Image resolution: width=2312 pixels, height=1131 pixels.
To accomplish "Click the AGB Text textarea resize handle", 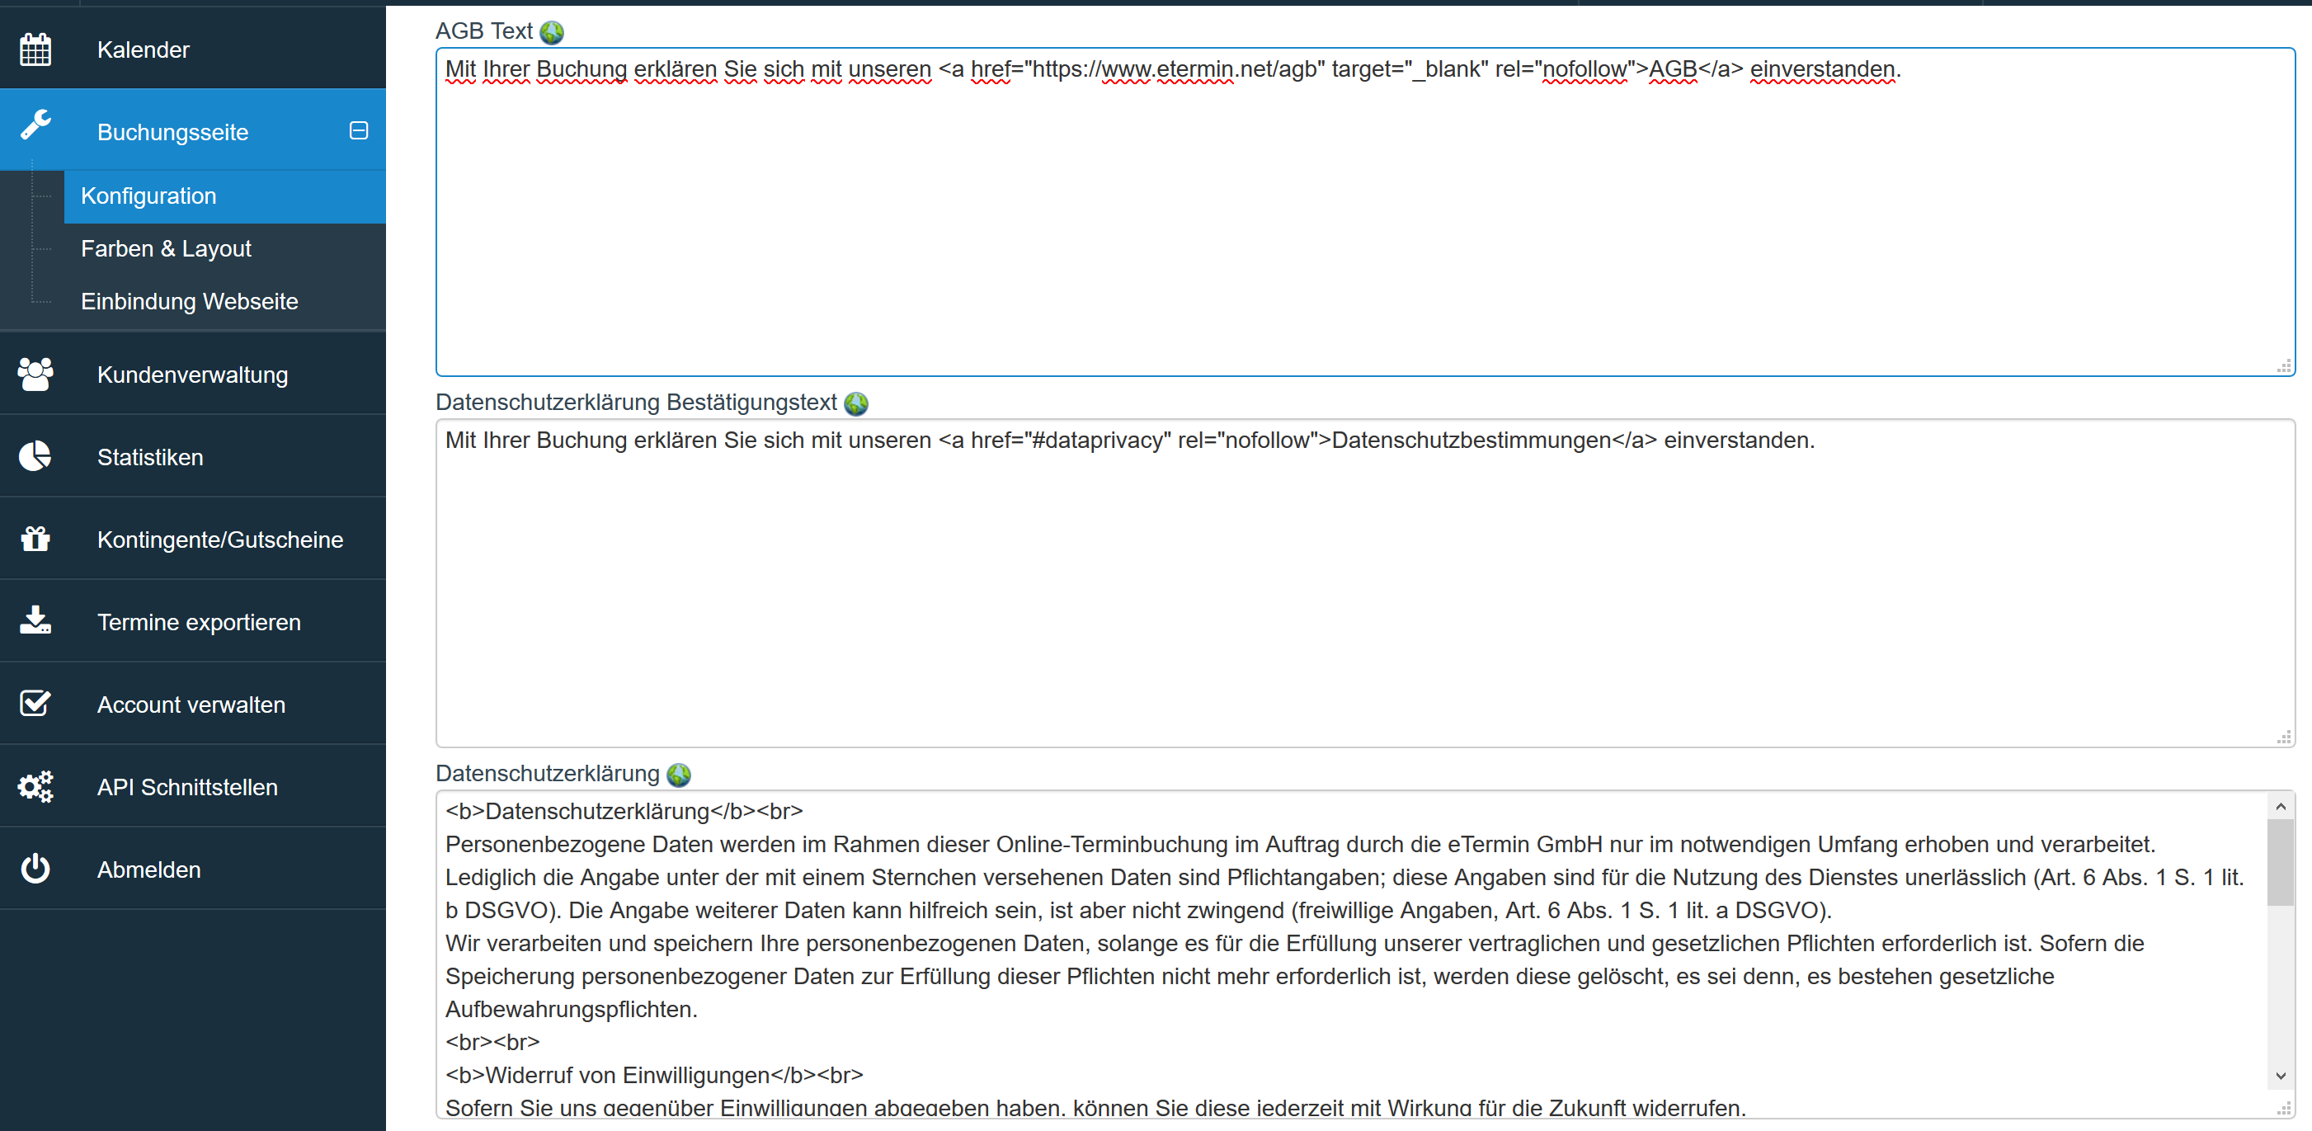I will click(x=2284, y=365).
